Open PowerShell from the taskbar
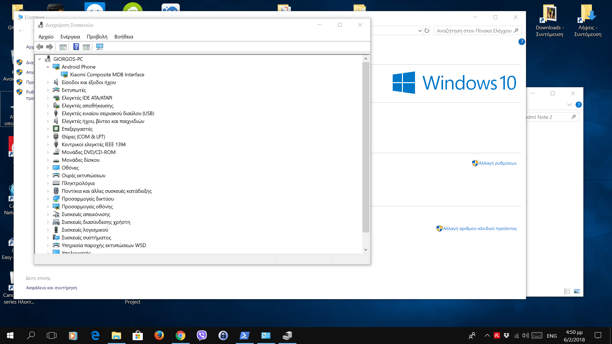 [x=244, y=335]
